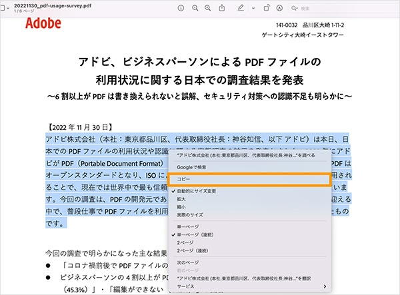Screen dimensions: 400x295
Task: Click the 今回の調査で明らかになった主な結果 line
Action: pyautogui.click(x=107, y=253)
